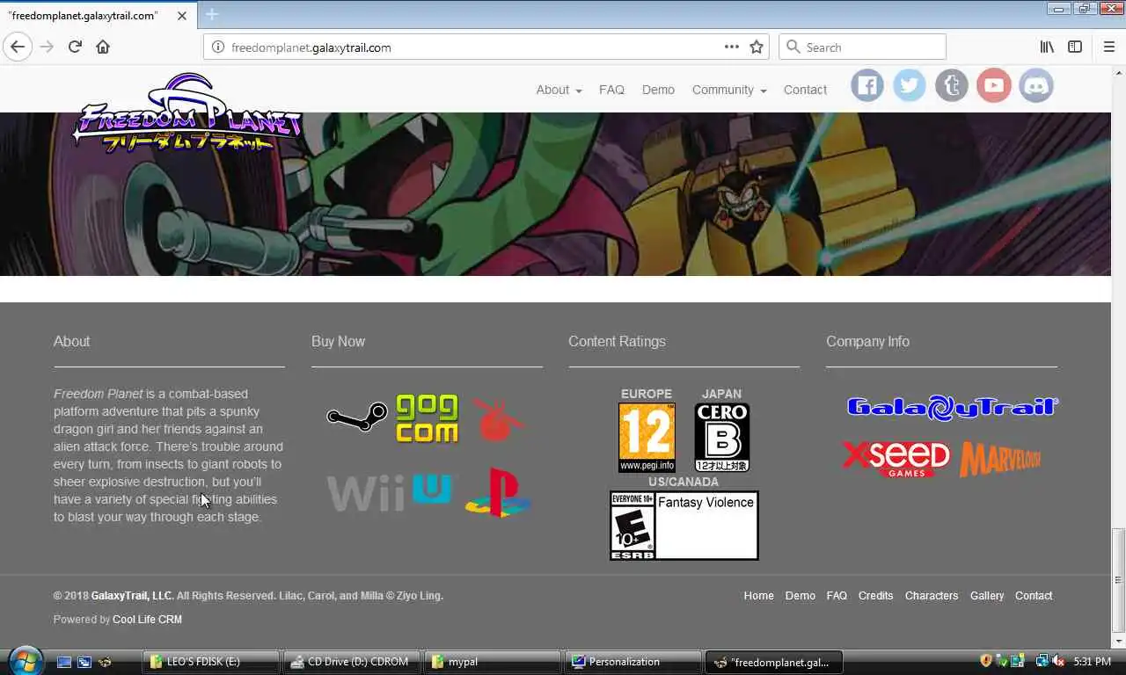Image resolution: width=1126 pixels, height=675 pixels.
Task: Click the Buy Now footer heading
Action: (338, 341)
